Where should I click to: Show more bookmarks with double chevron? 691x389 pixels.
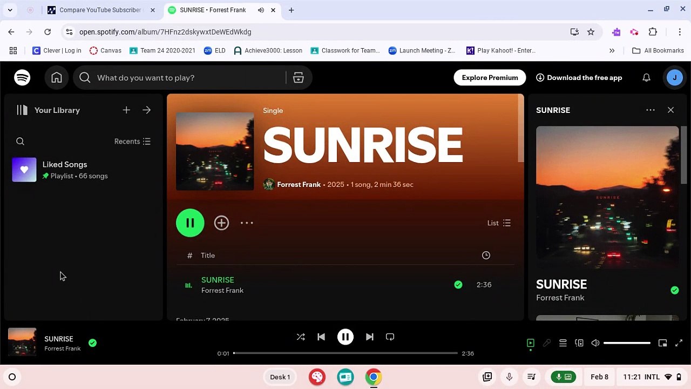coord(612,51)
